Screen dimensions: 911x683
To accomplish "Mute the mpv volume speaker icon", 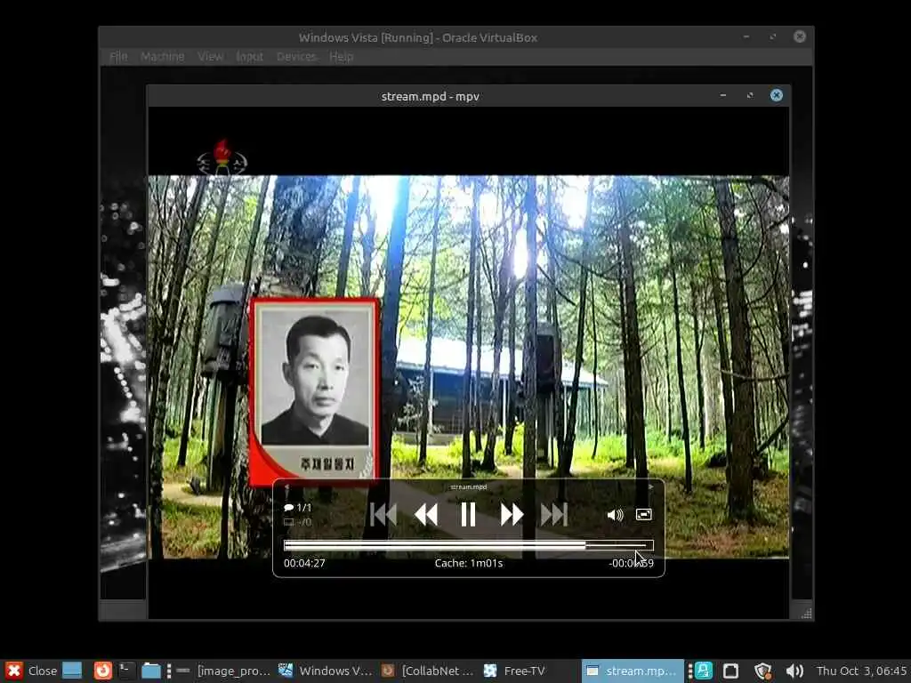I will 615,515.
